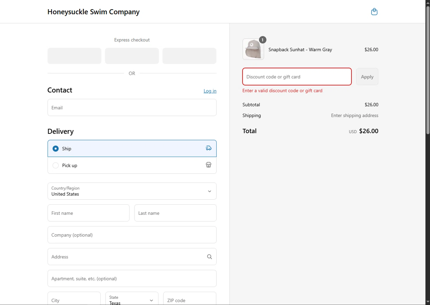Click the Total amount USD $26.00
Screen dimensions: 430x305
click(x=363, y=131)
